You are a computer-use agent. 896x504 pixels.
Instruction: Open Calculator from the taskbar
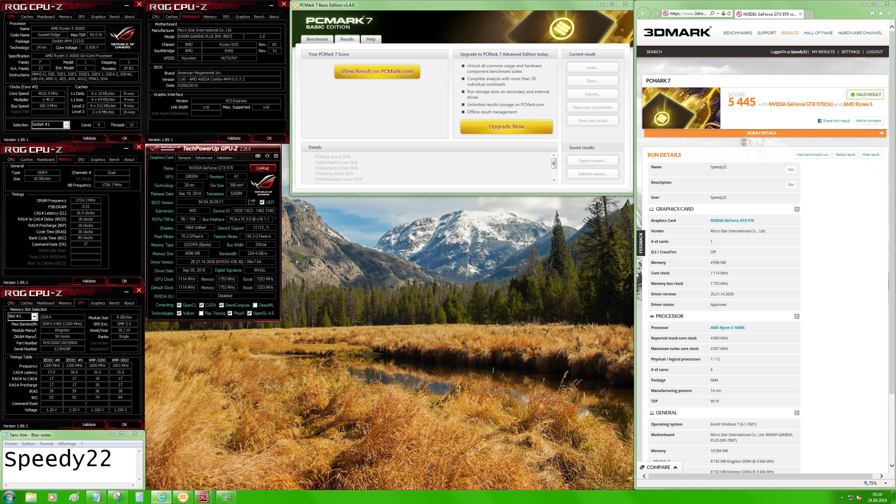[139, 497]
